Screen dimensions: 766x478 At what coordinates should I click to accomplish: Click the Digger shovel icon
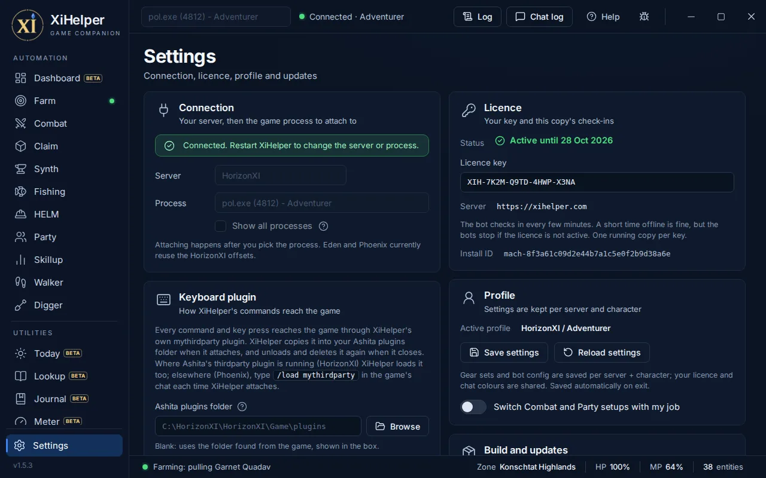click(21, 305)
